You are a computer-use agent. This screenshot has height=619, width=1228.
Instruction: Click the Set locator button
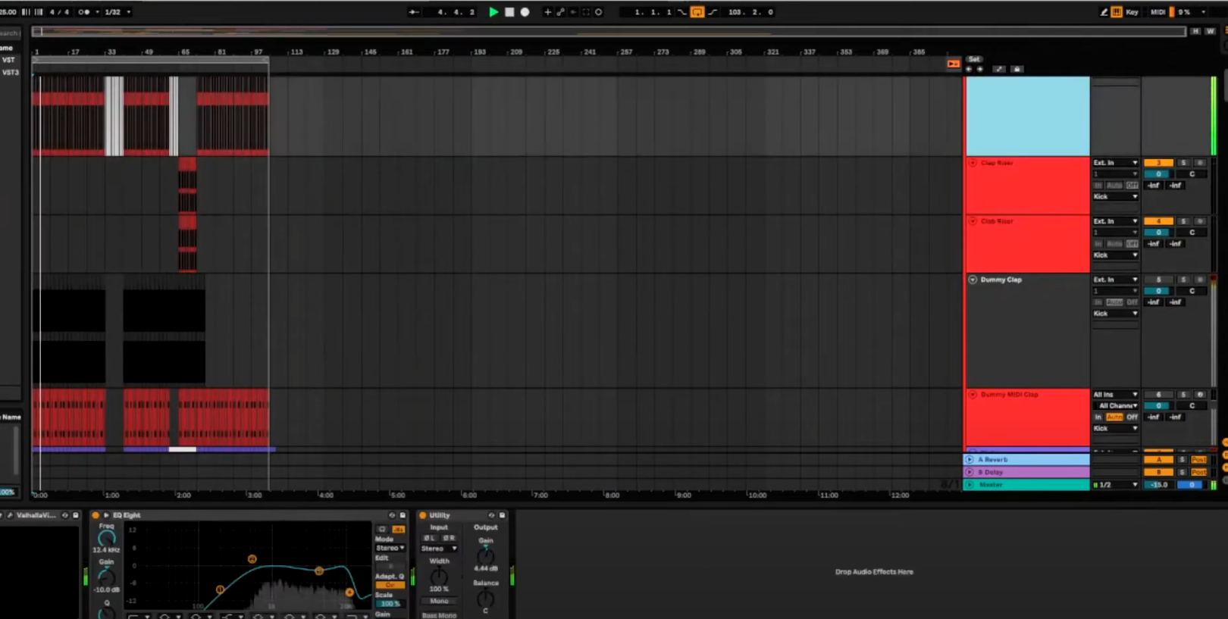(974, 59)
